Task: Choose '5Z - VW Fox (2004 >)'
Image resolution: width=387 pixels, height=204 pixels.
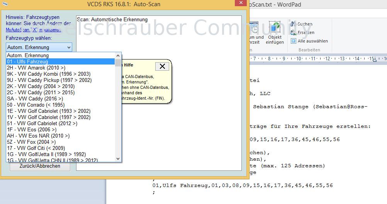Action: tap(61, 142)
